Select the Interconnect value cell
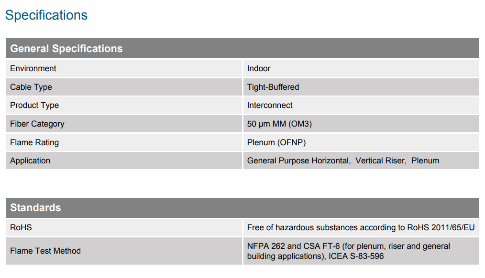 pyautogui.click(x=270, y=105)
